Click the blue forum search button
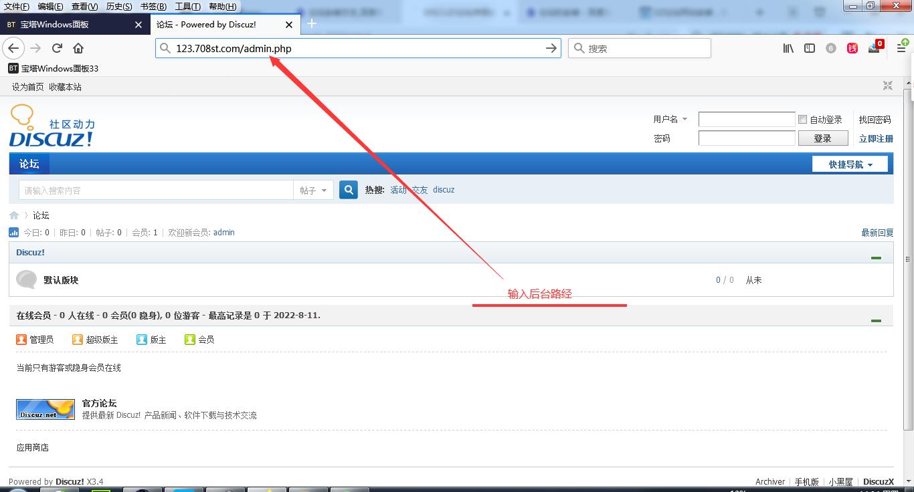Image resolution: width=914 pixels, height=492 pixels. [x=349, y=190]
